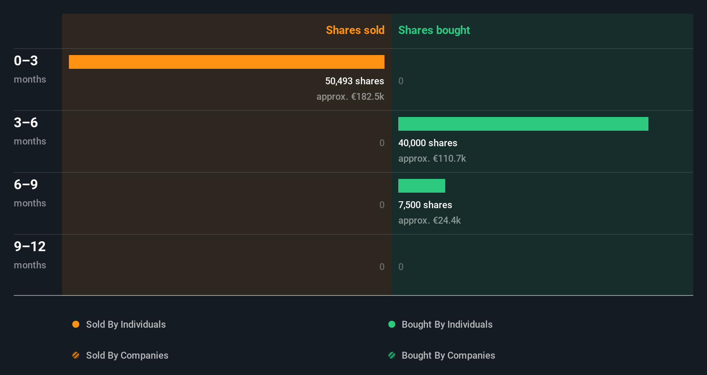Click the 'approx. €24.4k' amount

pos(429,220)
